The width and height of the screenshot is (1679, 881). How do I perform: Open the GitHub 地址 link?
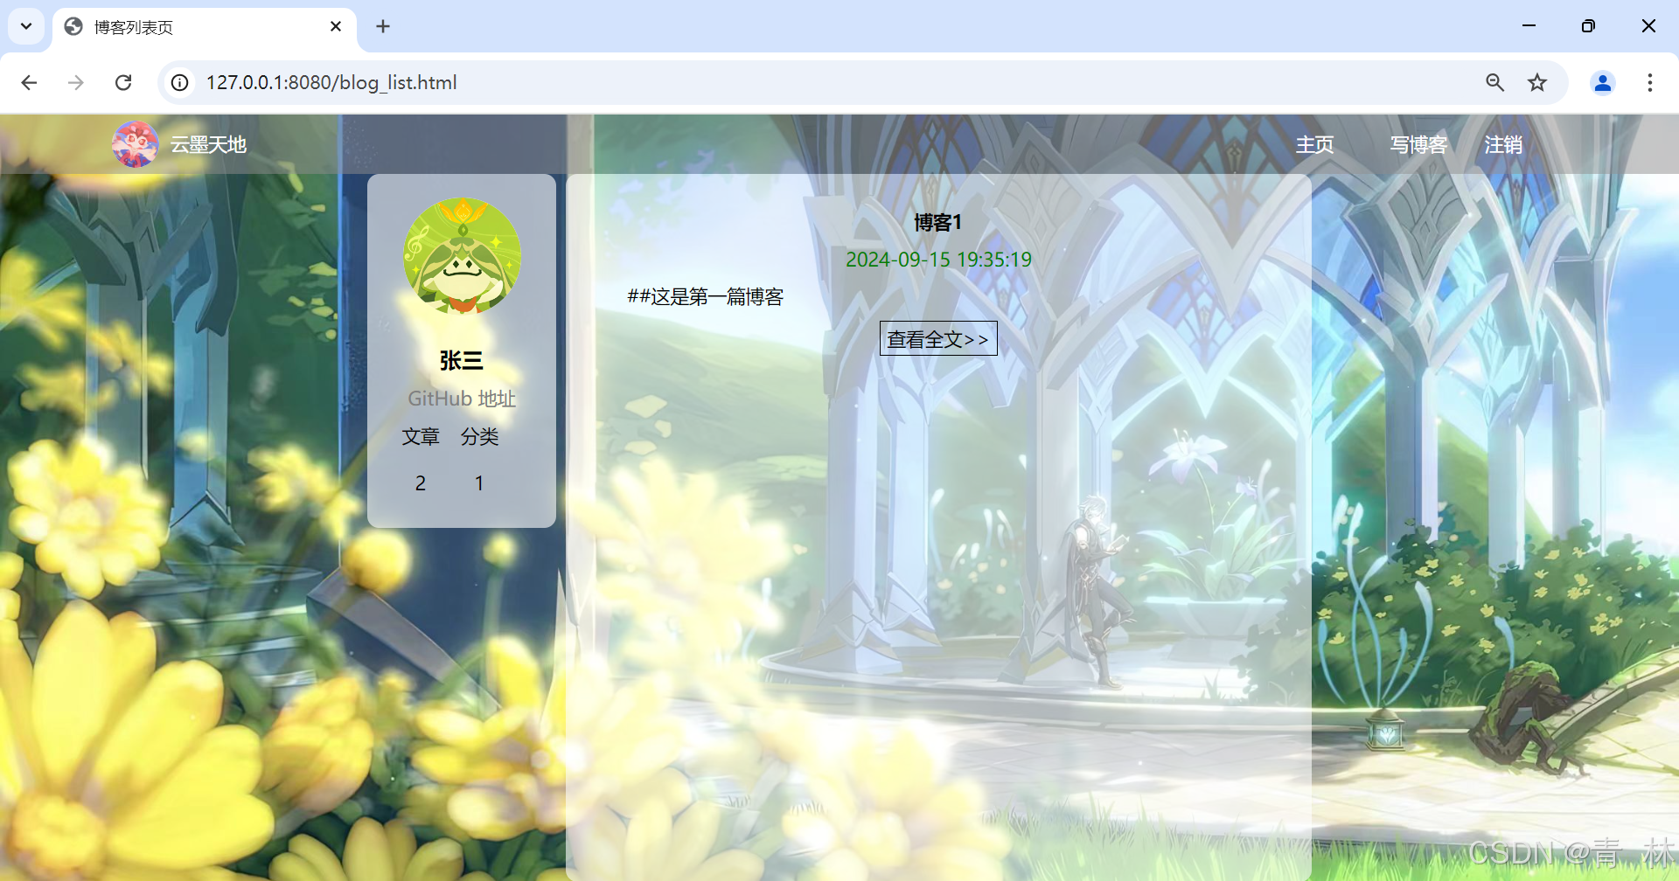point(462,399)
